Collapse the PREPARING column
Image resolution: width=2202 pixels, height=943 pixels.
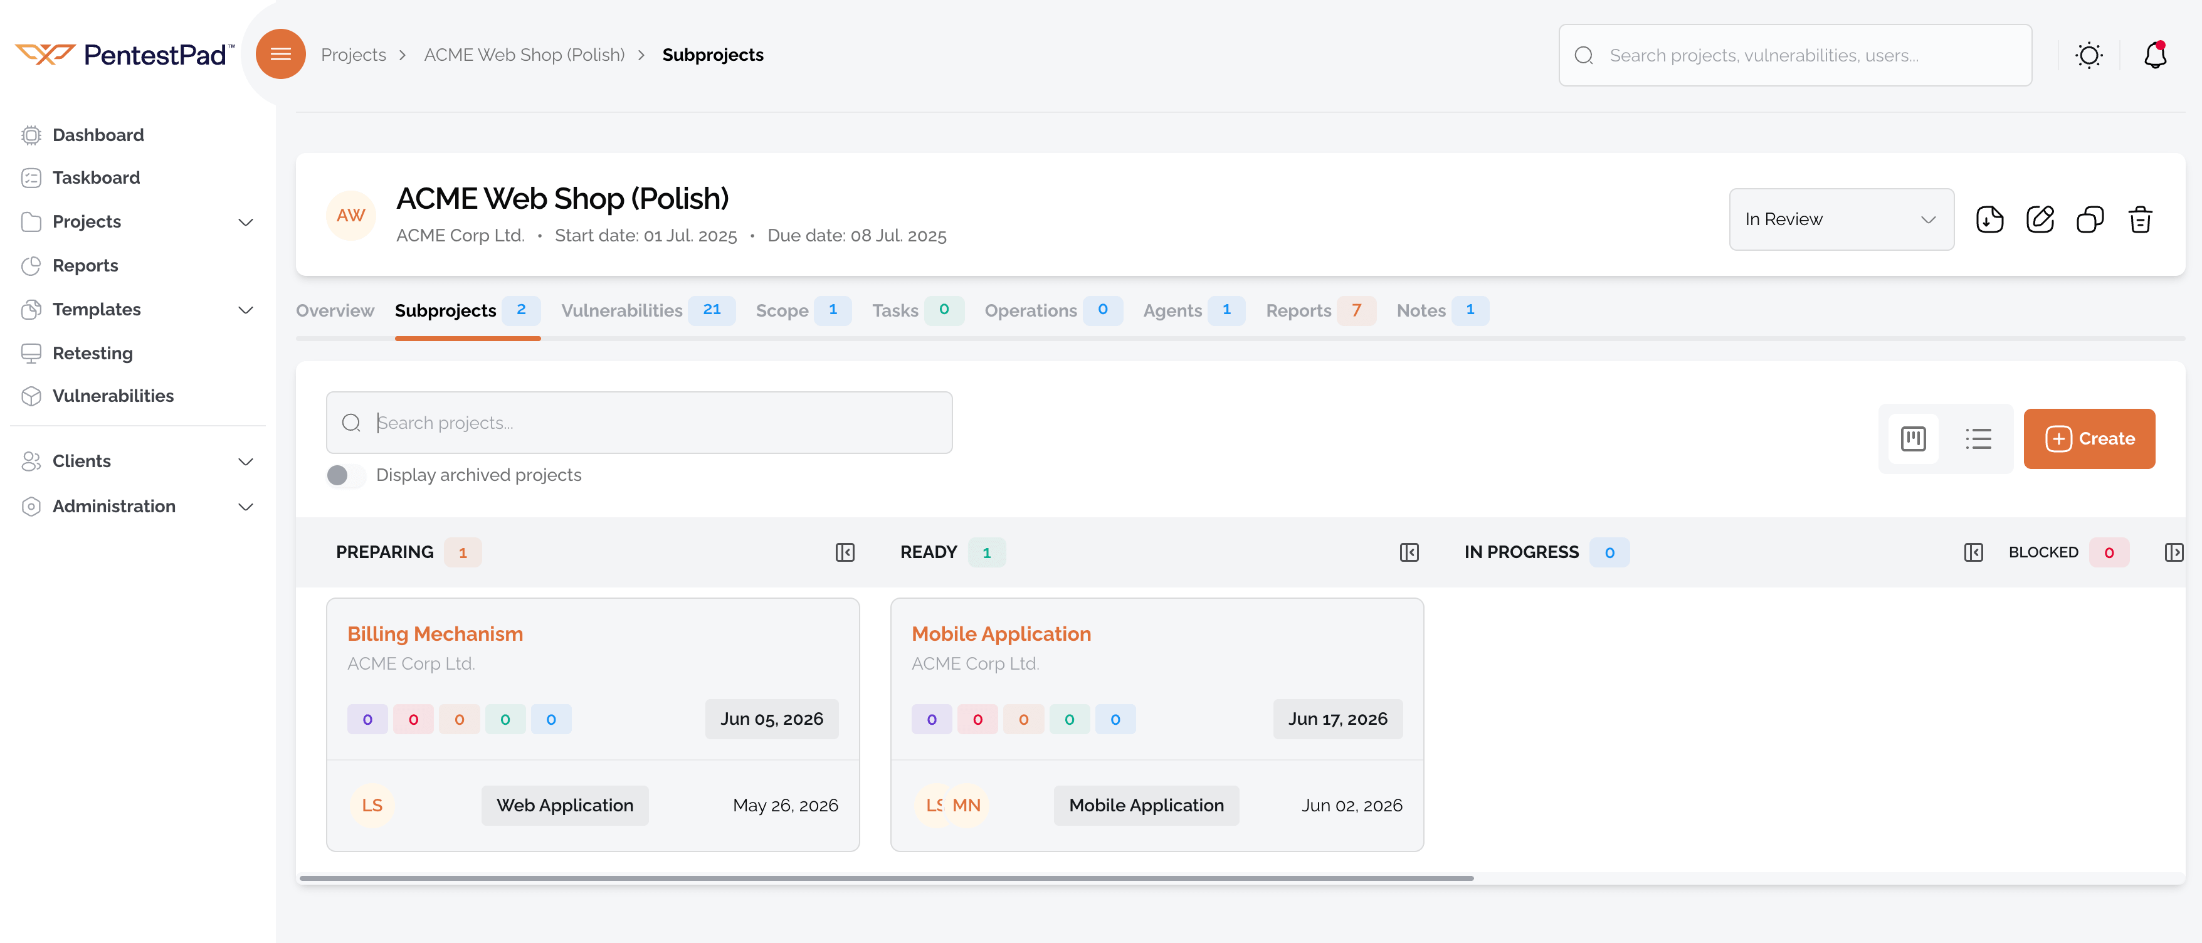coord(845,552)
